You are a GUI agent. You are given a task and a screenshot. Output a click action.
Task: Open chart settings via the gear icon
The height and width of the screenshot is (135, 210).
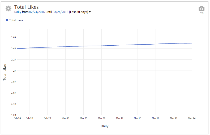[x=8, y=8]
